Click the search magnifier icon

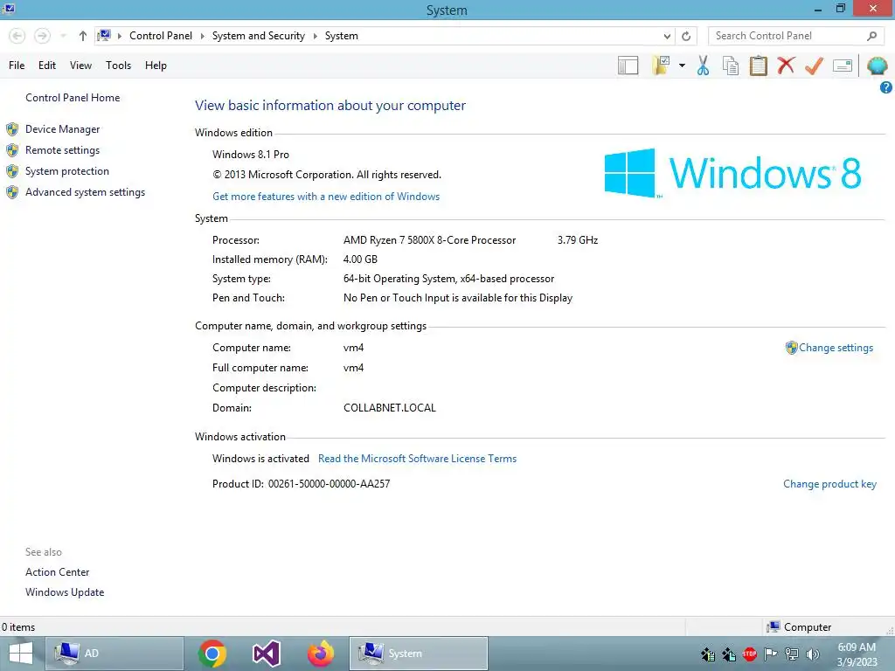coord(871,36)
